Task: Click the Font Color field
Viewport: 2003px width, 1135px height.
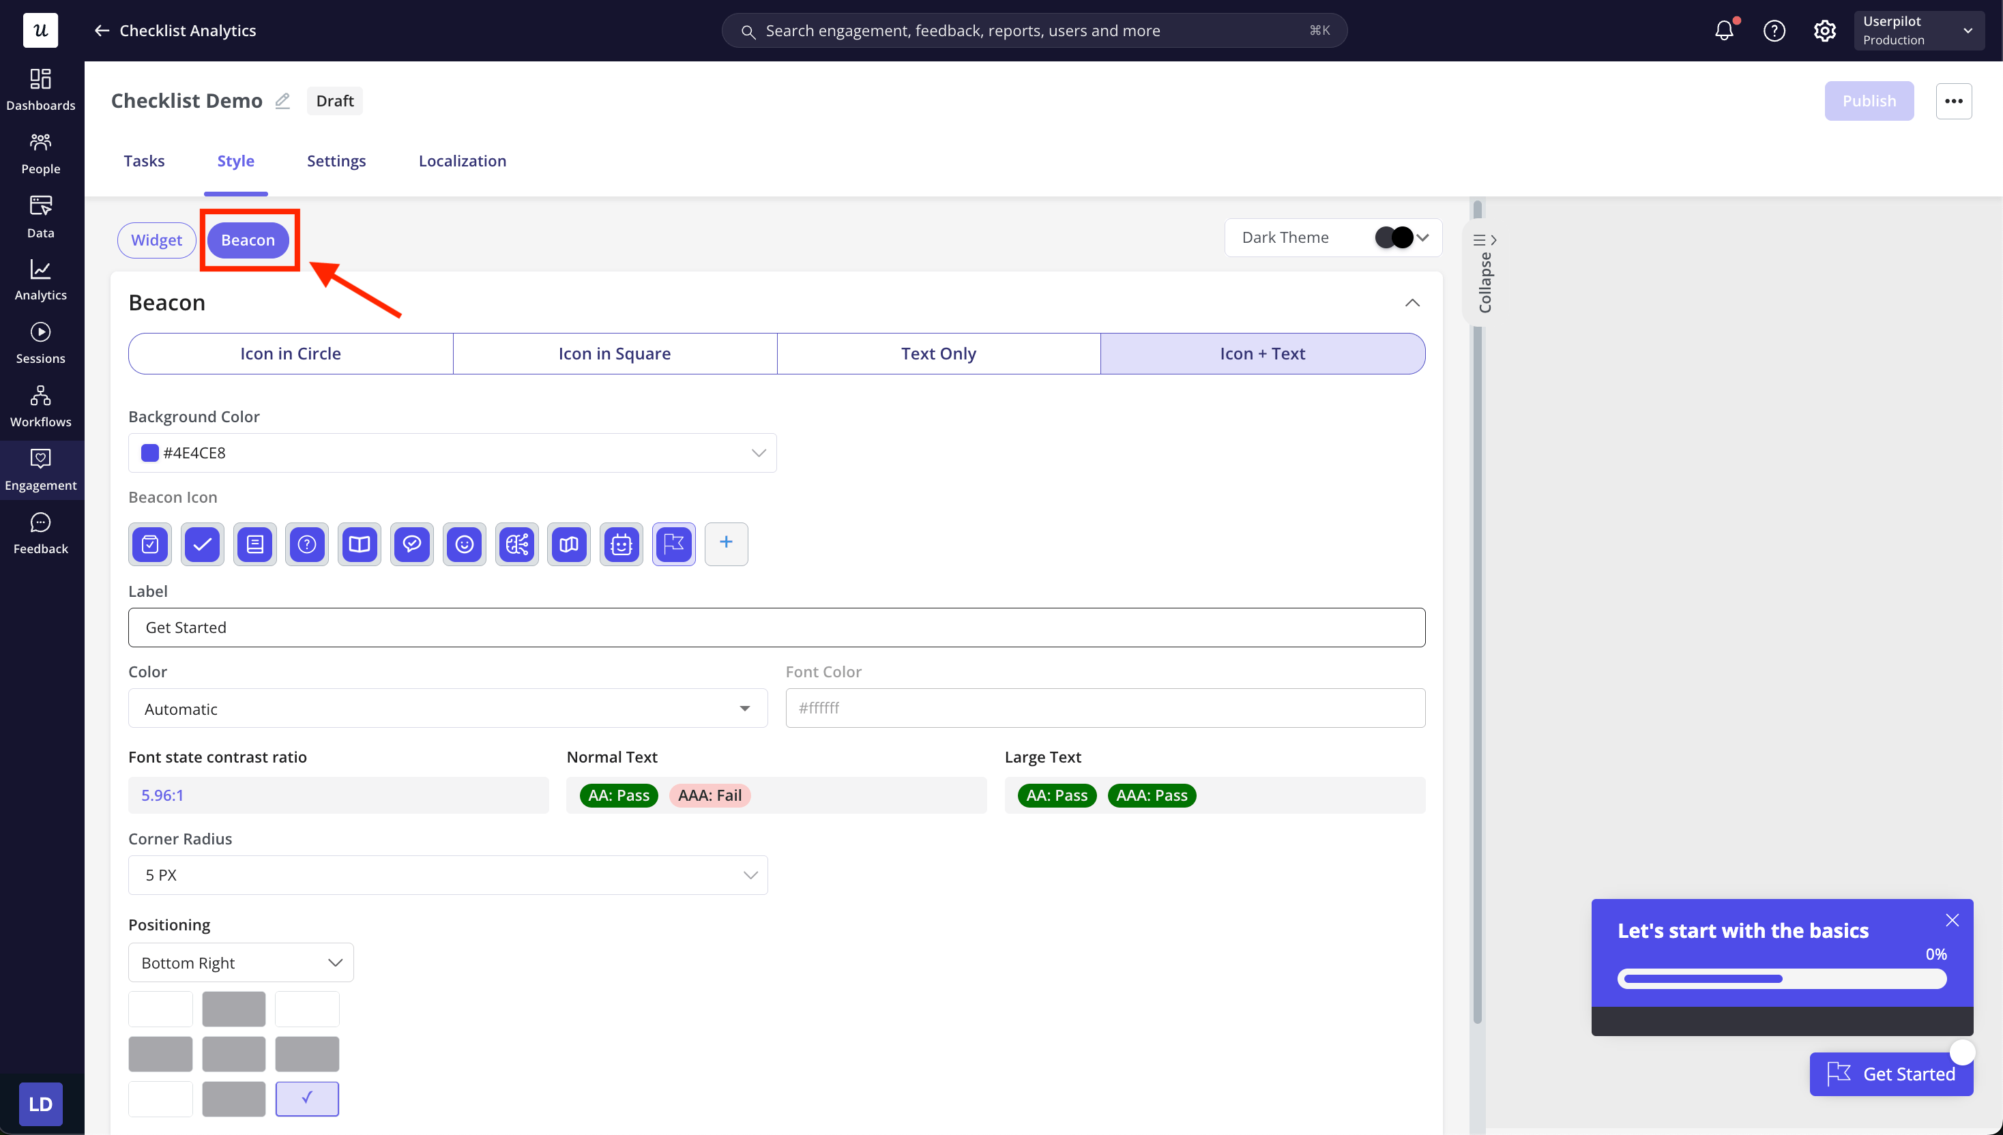Action: tap(1106, 709)
